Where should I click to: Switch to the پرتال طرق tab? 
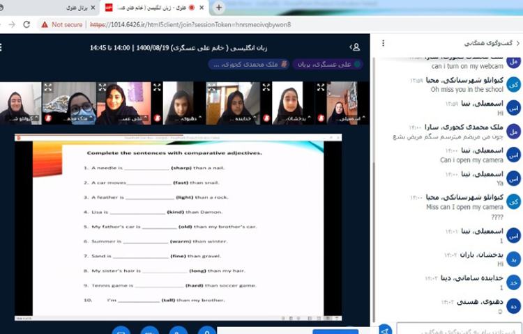77,8
